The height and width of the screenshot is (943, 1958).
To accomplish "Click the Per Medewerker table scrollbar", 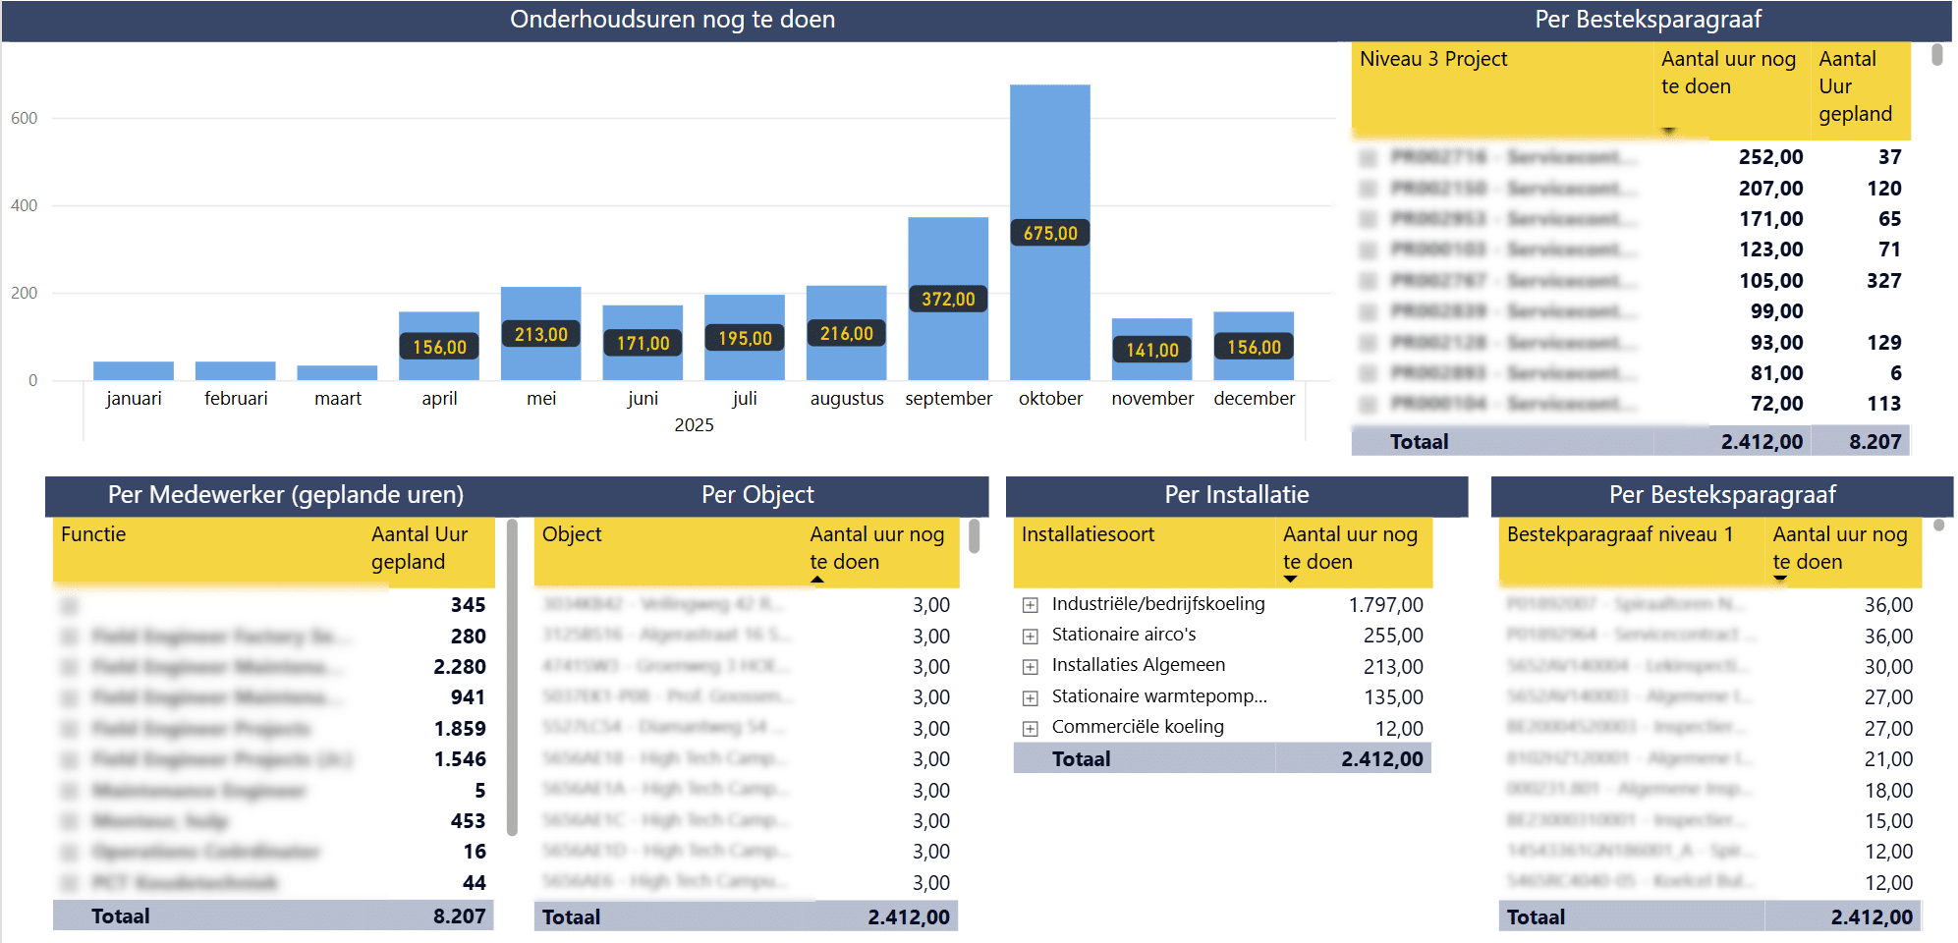I will [x=512, y=677].
